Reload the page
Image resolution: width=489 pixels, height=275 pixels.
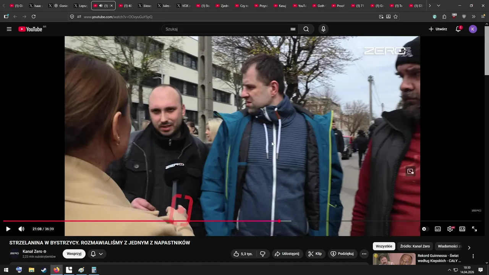coord(34,16)
